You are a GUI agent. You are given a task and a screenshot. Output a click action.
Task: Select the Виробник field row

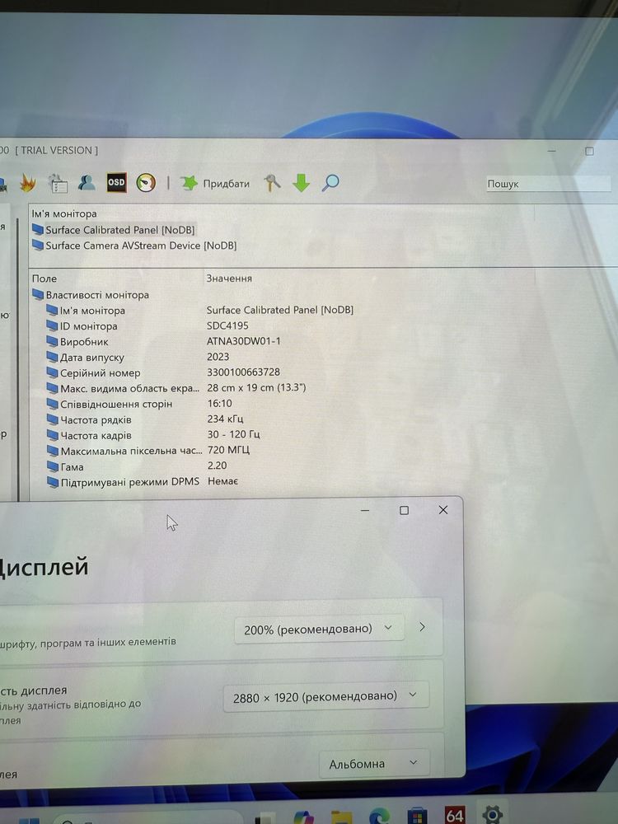click(x=77, y=342)
